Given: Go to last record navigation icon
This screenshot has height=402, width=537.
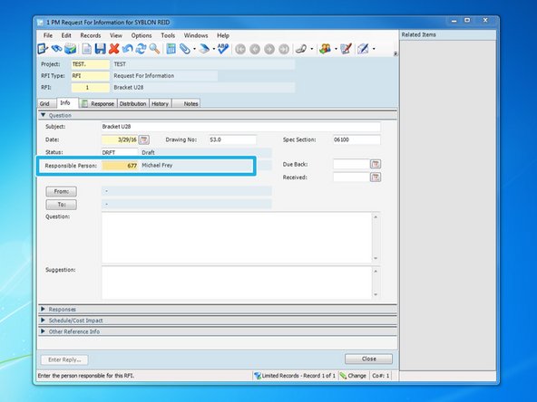Looking at the screenshot, I should coord(284,49).
